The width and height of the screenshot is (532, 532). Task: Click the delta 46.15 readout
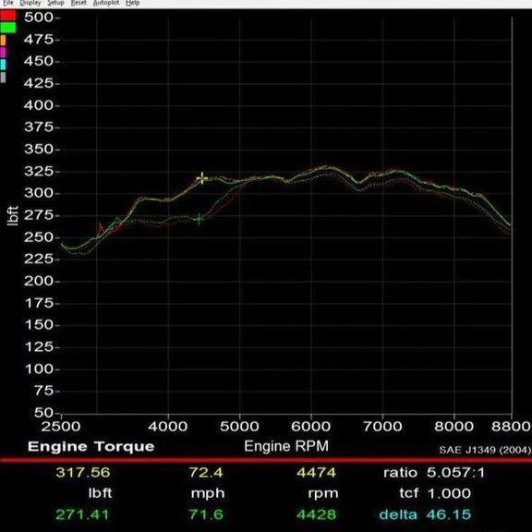(x=425, y=514)
